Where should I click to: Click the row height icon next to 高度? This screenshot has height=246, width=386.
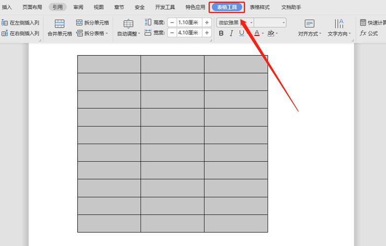point(148,22)
